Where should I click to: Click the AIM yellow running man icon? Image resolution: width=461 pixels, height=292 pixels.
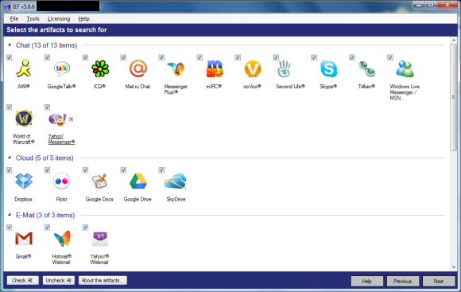pyautogui.click(x=24, y=68)
